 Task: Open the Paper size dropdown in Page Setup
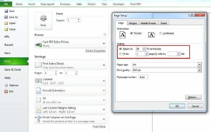(199, 65)
